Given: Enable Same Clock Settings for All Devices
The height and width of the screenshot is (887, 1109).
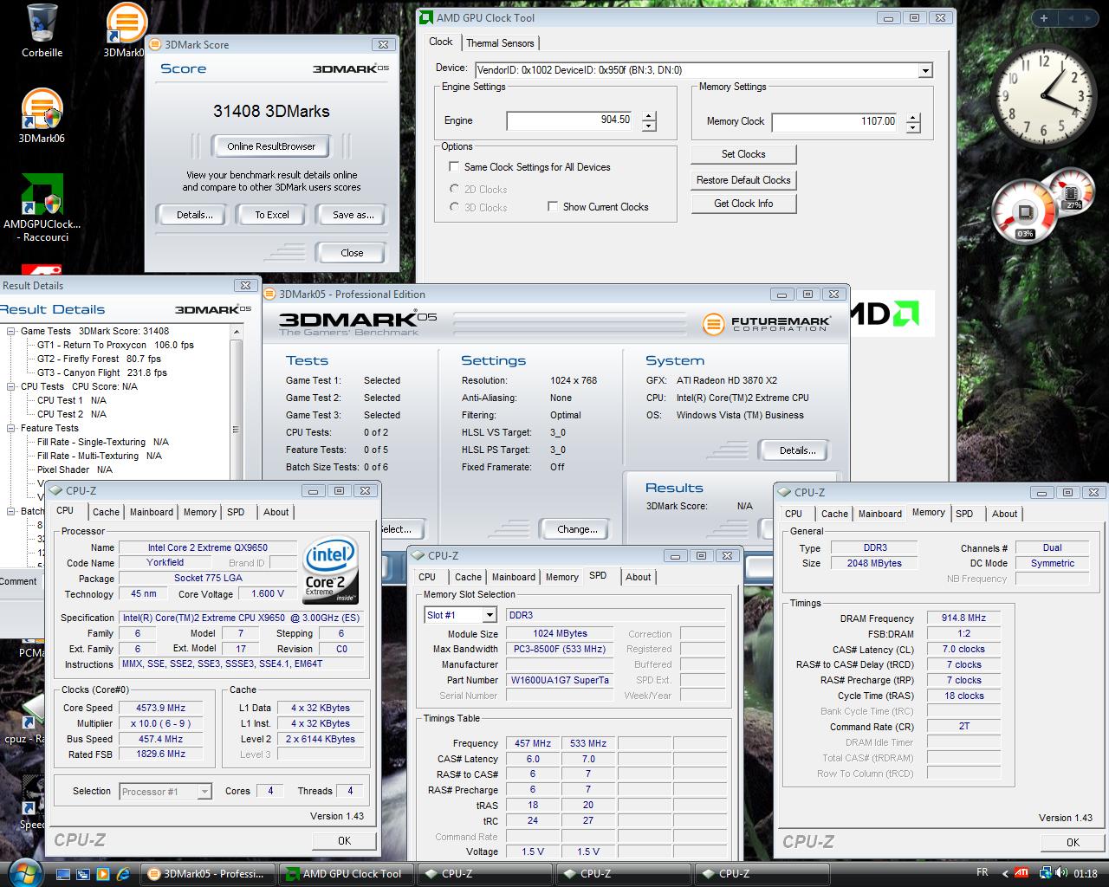Looking at the screenshot, I should [454, 167].
